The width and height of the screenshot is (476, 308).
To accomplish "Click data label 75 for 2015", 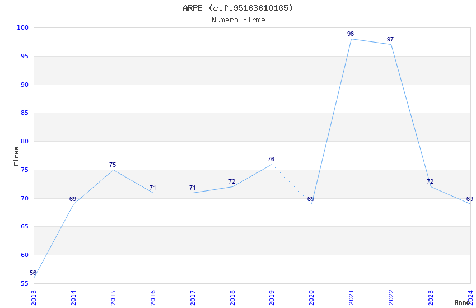I will tap(113, 165).
